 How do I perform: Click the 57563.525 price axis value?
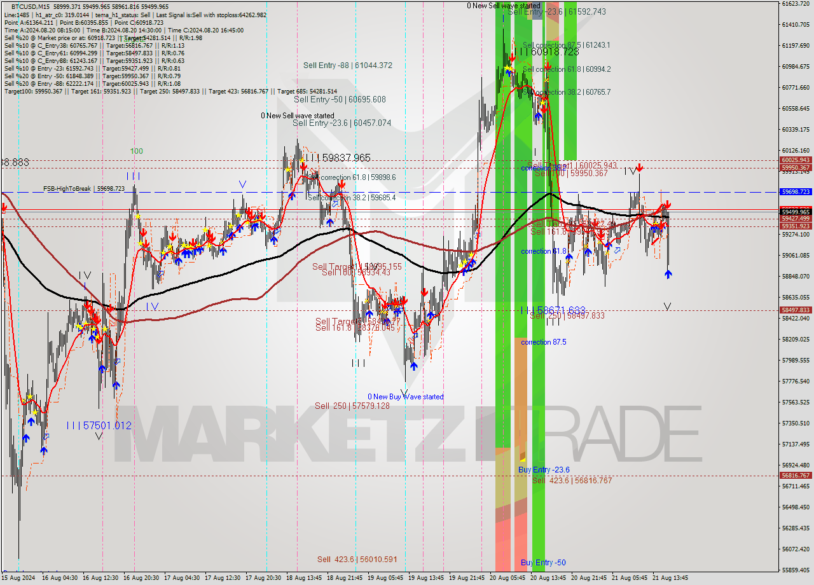pyautogui.click(x=796, y=403)
